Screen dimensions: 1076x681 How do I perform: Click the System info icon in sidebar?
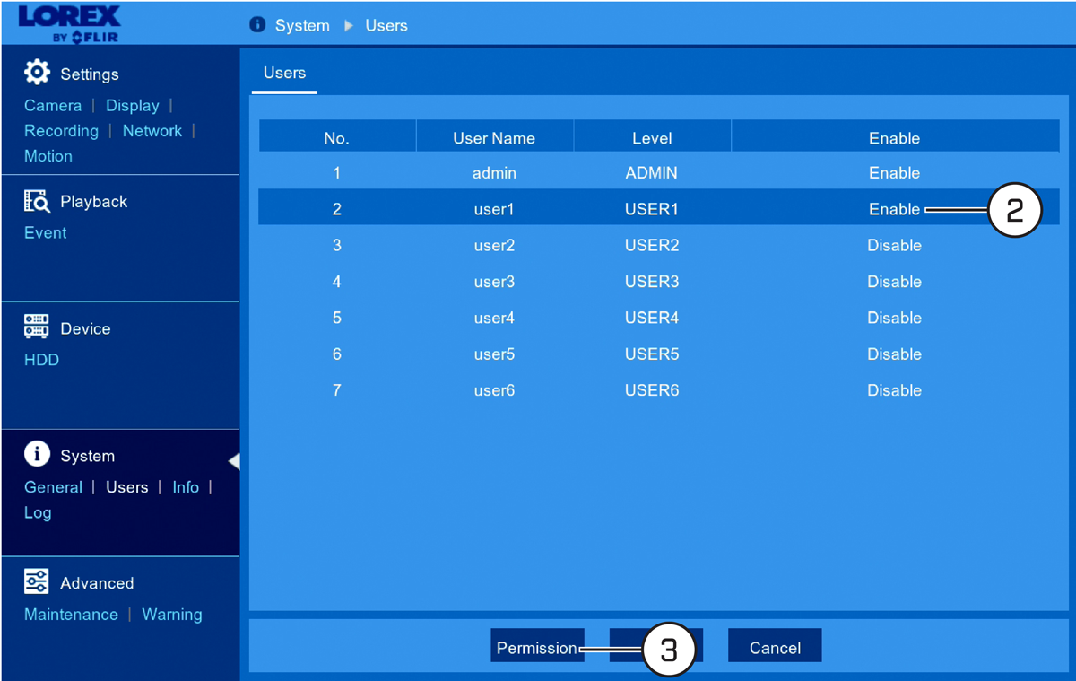[x=37, y=454]
